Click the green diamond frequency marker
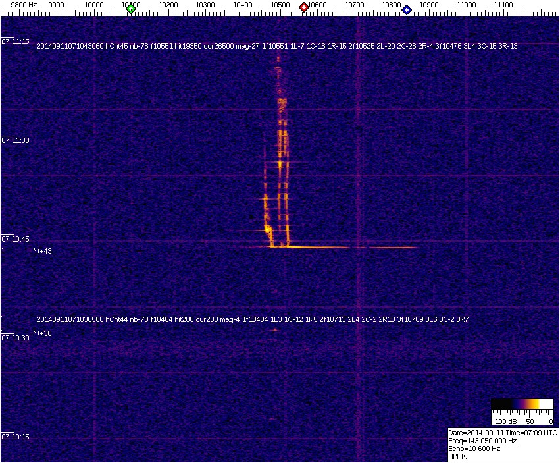The image size is (560, 463). [x=131, y=9]
